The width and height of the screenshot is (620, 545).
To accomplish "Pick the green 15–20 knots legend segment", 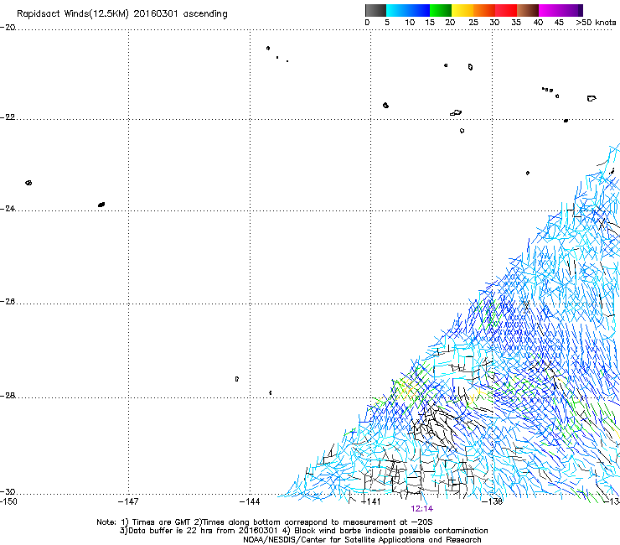I will tap(441, 10).
